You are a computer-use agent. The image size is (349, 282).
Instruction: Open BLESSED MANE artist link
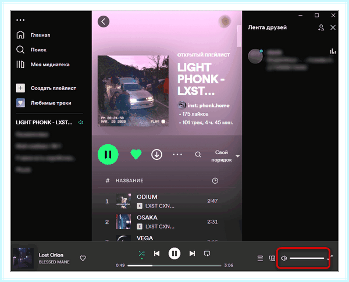click(54, 262)
